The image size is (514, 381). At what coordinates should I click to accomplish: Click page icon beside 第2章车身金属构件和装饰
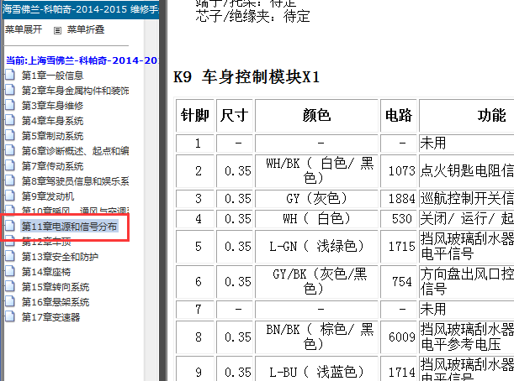[10, 90]
